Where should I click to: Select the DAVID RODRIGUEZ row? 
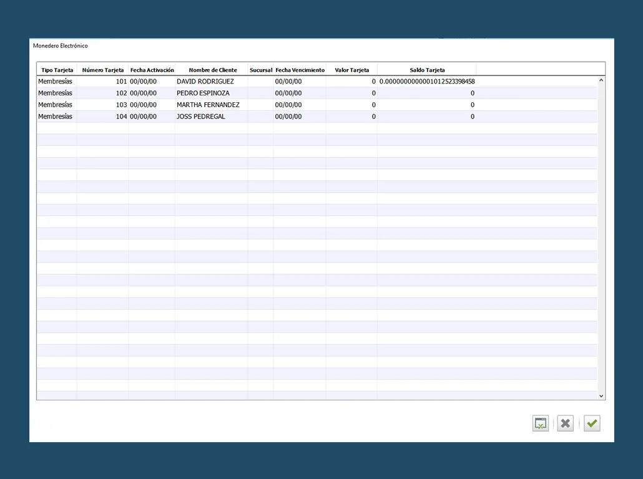click(205, 82)
